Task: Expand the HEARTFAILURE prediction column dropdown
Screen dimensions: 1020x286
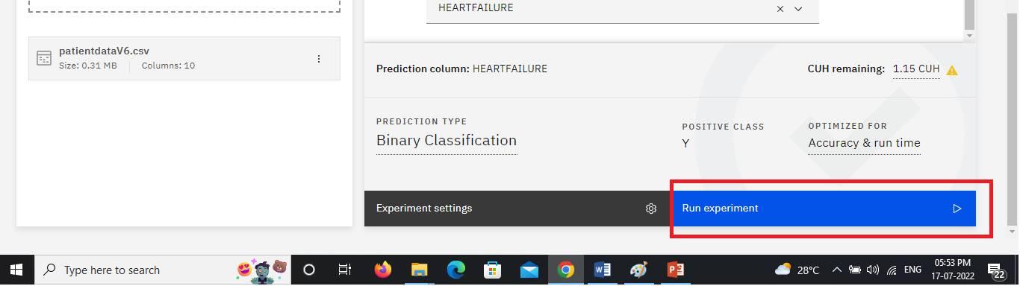Action: tap(798, 9)
